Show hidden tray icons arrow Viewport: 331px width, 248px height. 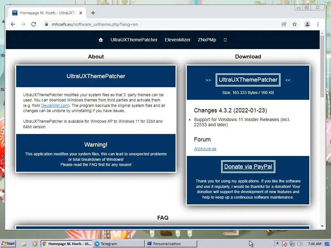277,243
